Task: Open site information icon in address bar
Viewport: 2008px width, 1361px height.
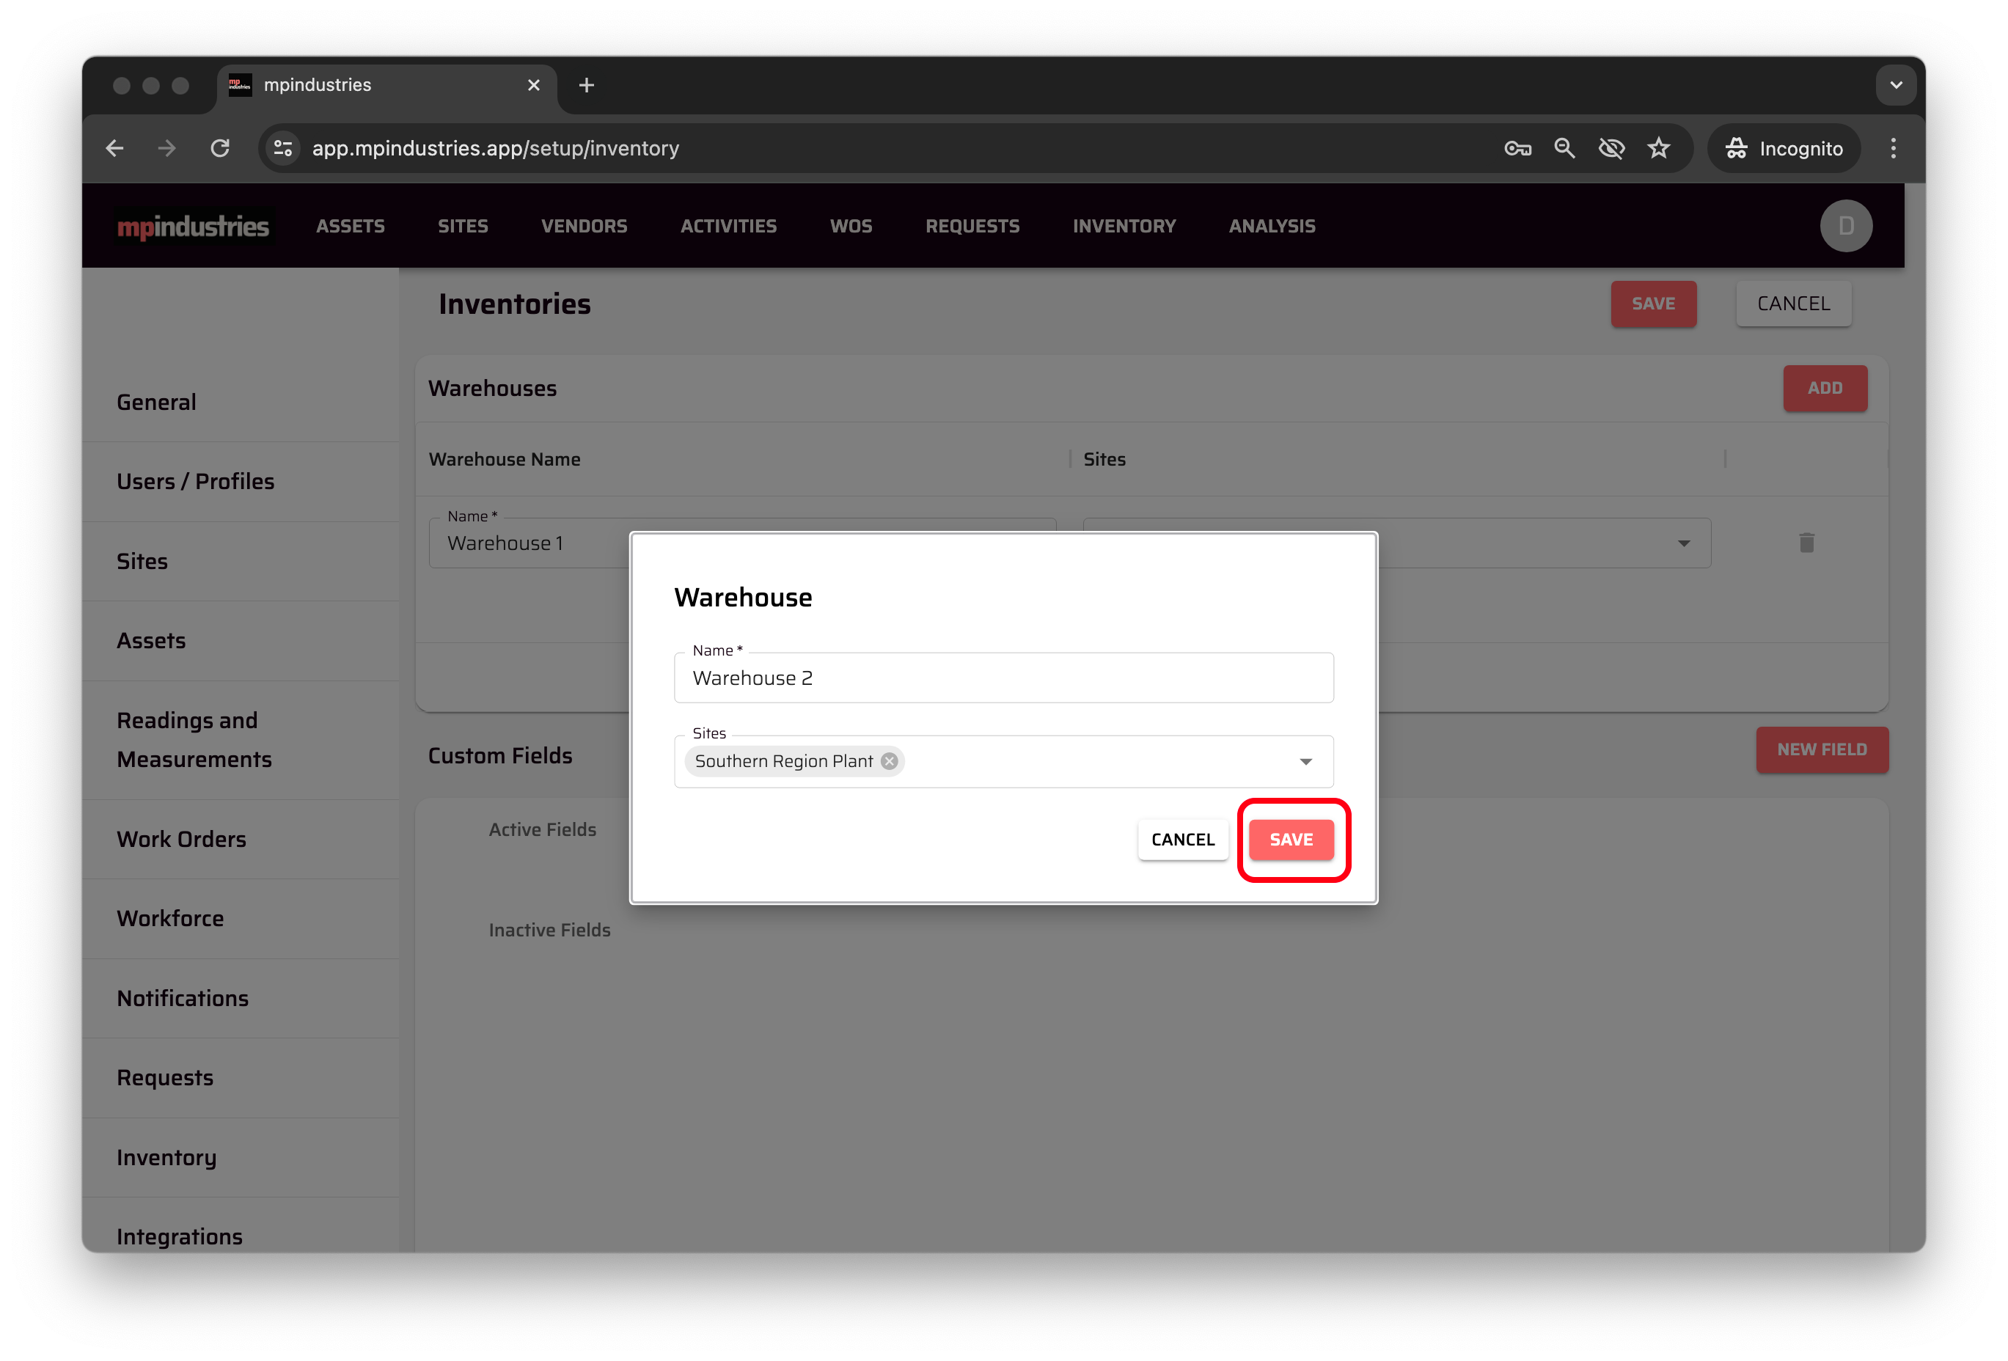Action: pos(283,149)
